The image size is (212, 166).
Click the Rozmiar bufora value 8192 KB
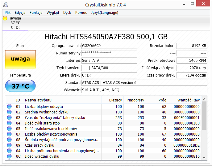pyautogui.click(x=192, y=46)
